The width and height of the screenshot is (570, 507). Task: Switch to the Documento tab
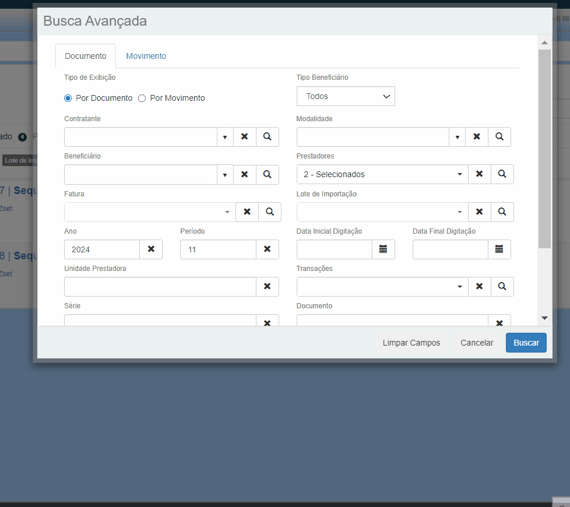86,56
